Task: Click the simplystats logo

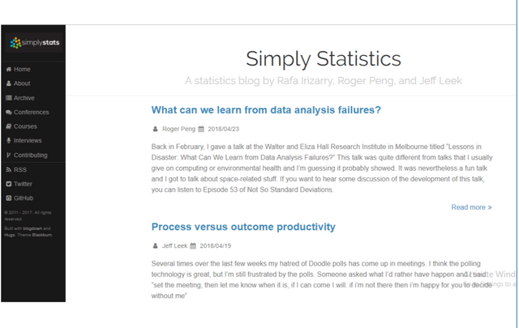Action: (32, 43)
